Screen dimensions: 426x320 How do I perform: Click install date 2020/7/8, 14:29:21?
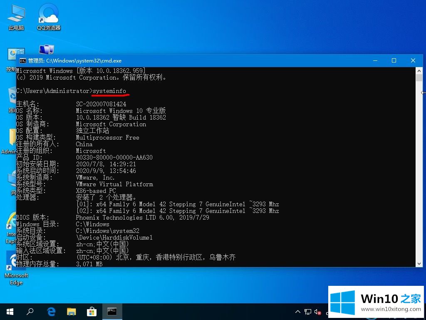point(106,164)
